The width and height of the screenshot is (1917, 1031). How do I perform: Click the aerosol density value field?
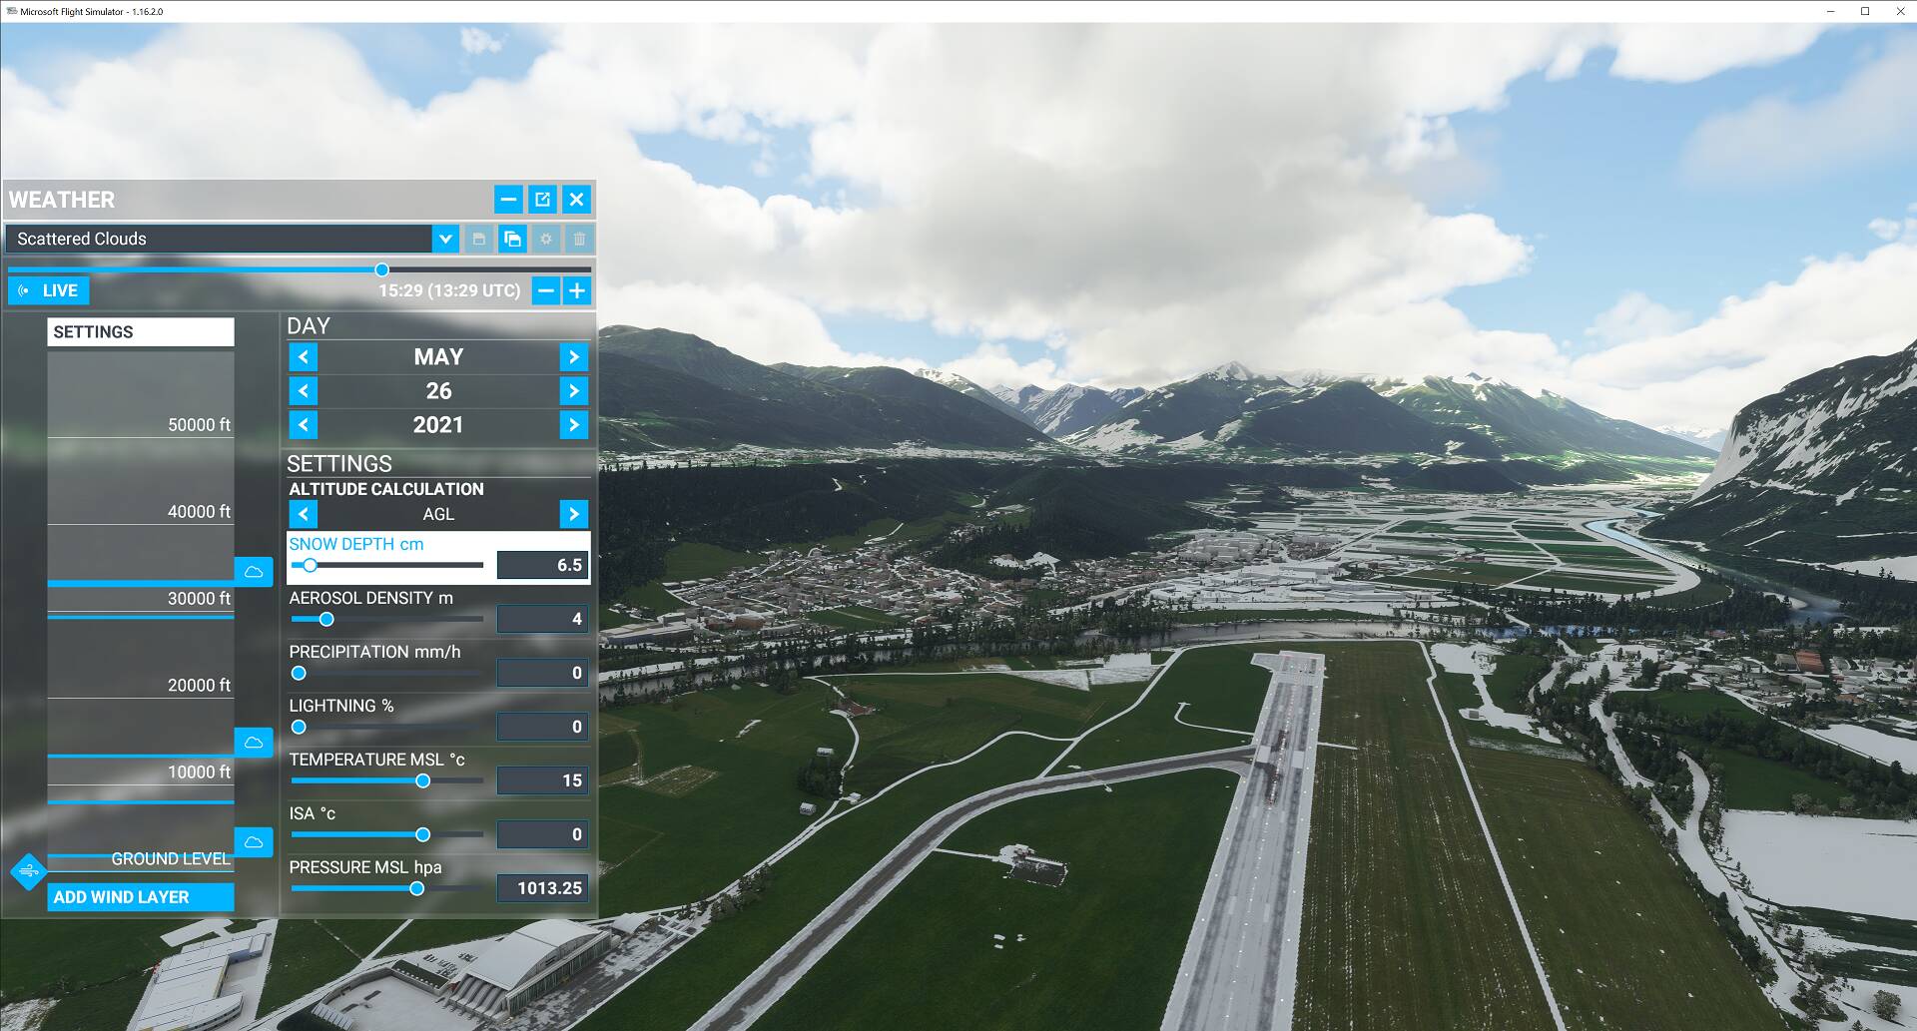pos(542,619)
